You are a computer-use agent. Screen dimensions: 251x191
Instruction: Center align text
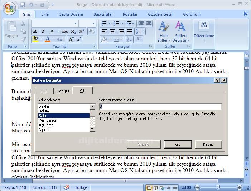[x=112, y=31]
